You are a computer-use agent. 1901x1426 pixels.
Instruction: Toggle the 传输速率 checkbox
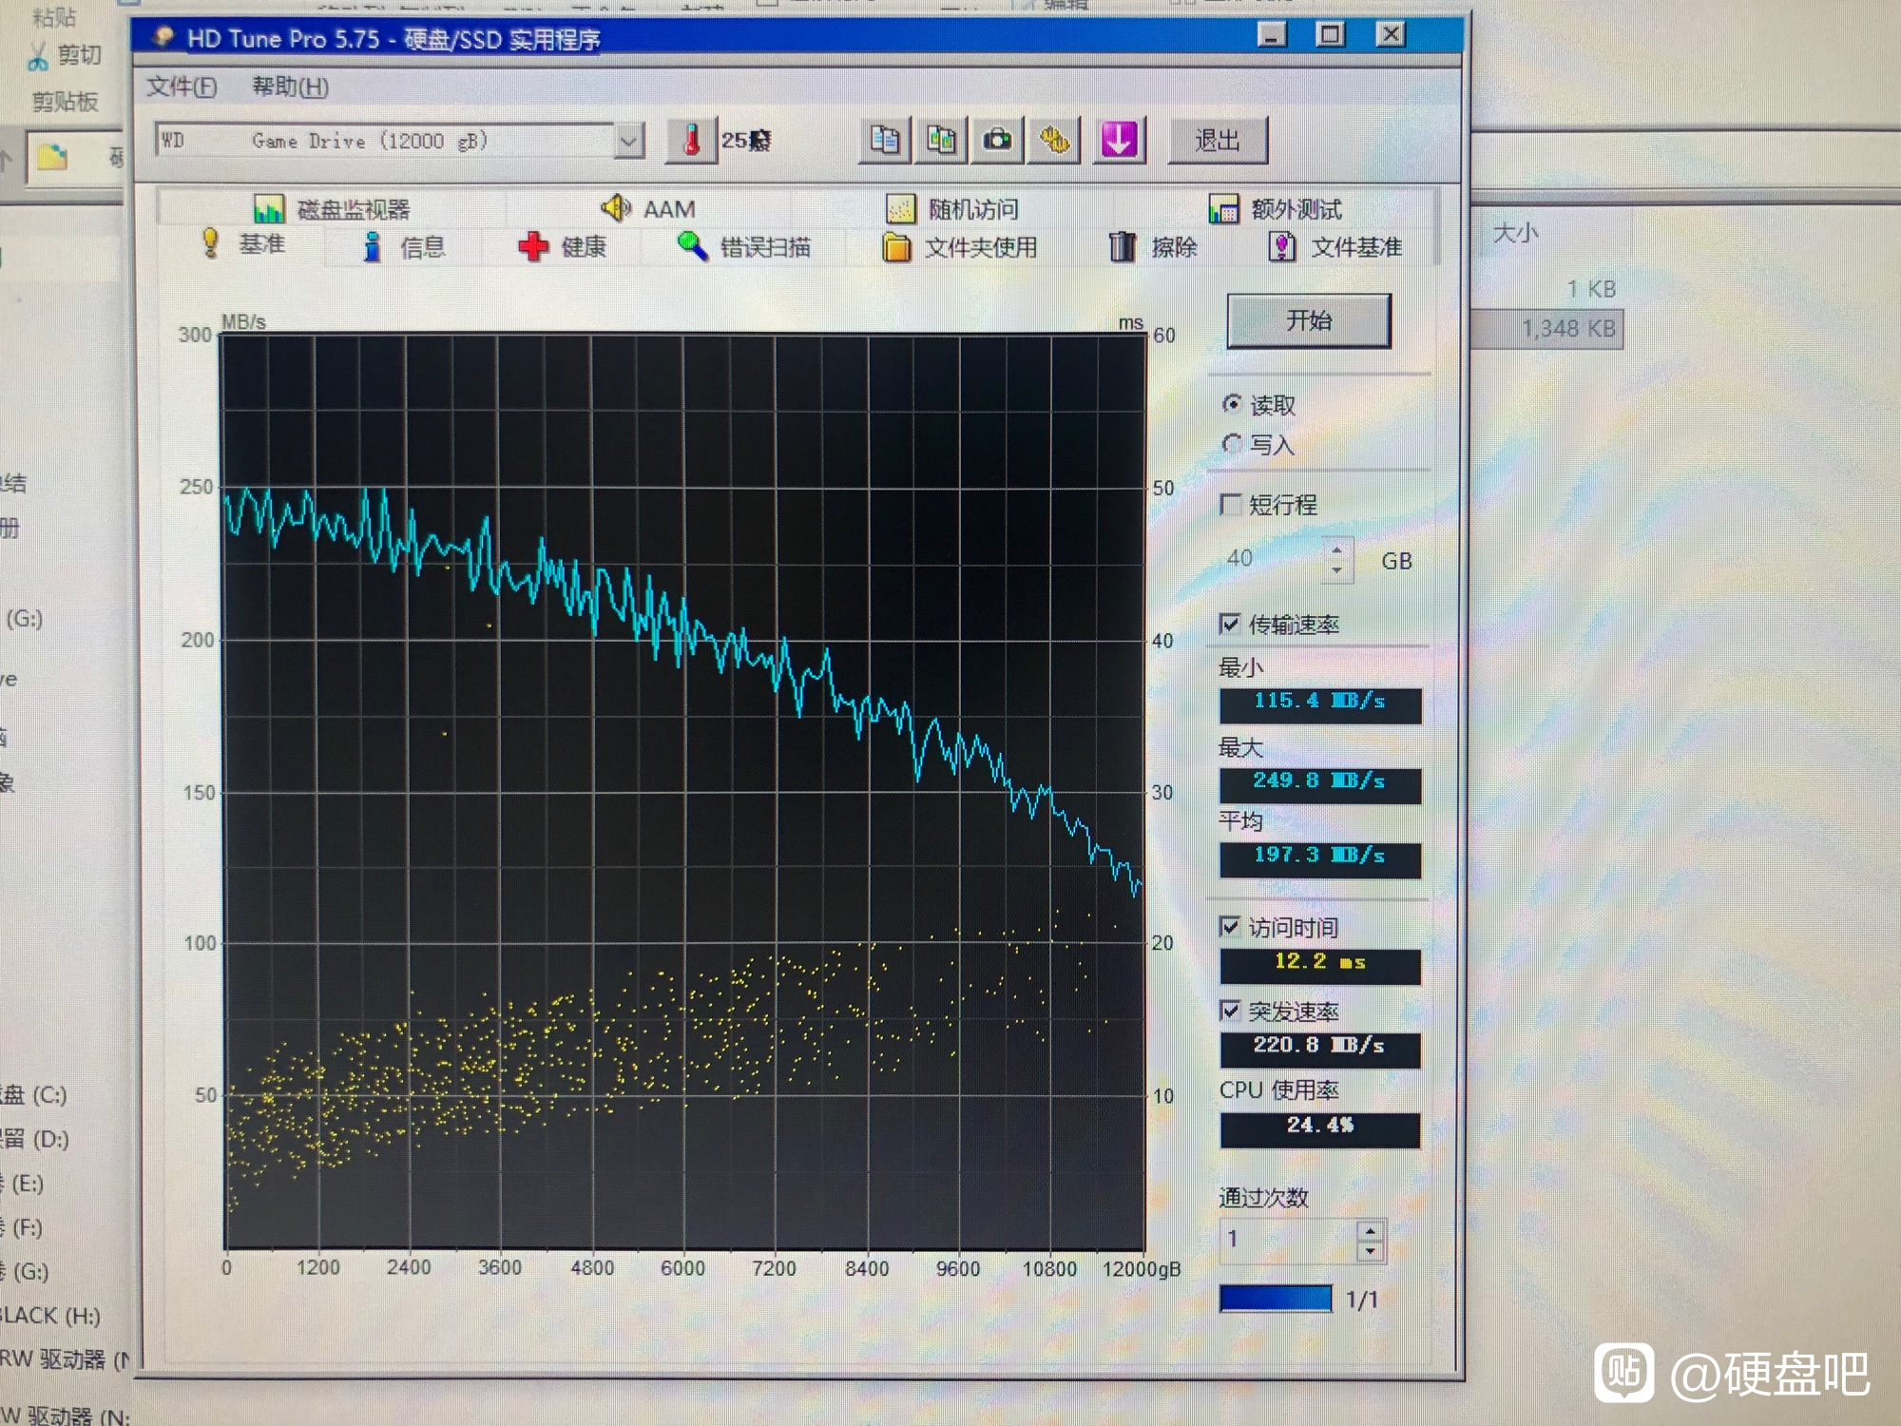coord(1230,624)
